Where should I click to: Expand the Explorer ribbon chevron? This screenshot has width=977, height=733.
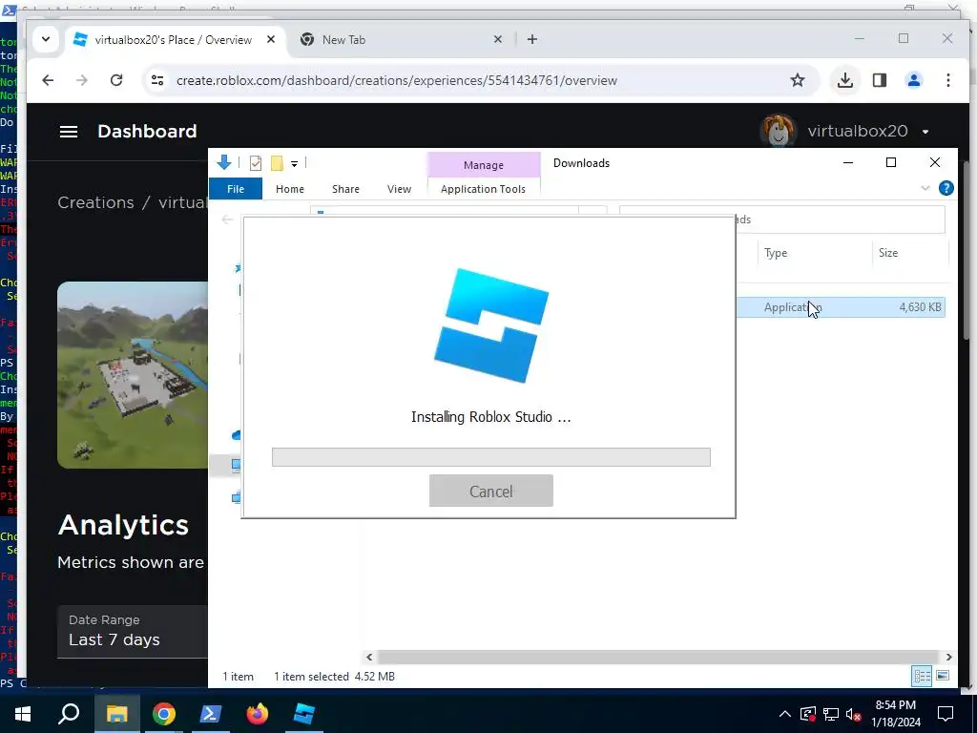(x=925, y=188)
